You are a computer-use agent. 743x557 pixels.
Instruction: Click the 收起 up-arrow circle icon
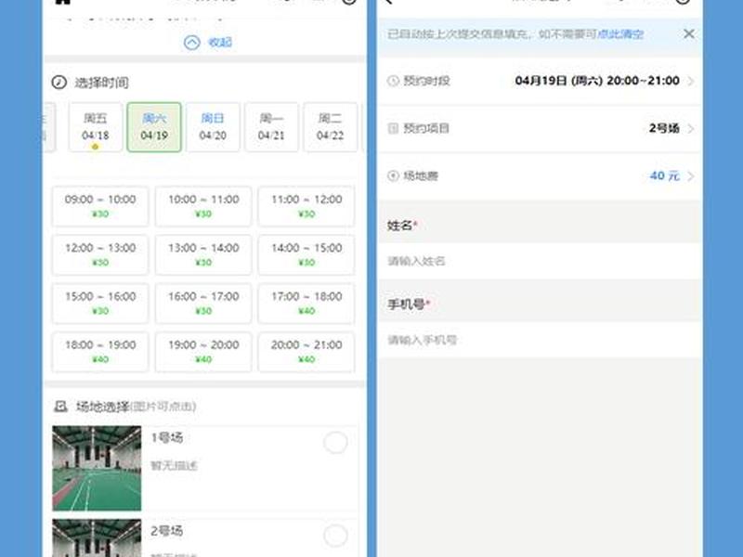click(x=192, y=43)
